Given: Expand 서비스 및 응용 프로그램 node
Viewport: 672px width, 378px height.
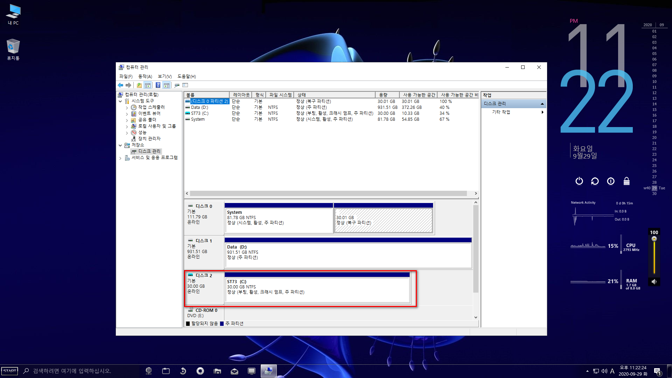Looking at the screenshot, I should [x=120, y=158].
